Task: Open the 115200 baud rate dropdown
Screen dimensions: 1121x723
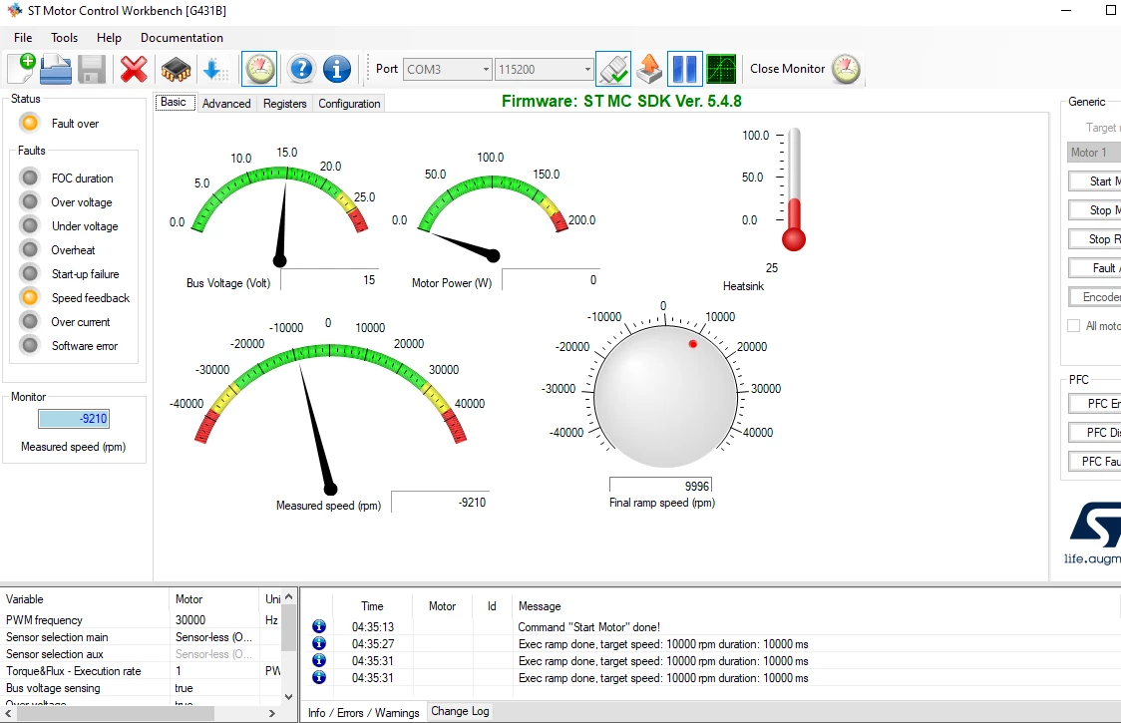Action: (x=587, y=70)
